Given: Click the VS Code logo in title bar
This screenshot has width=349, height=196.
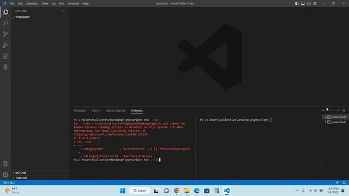Looking at the screenshot, I should [x=4, y=3].
